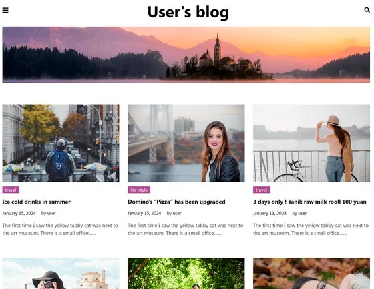Open the User's blog title link
Screen dimensions: 374x289
188,12
